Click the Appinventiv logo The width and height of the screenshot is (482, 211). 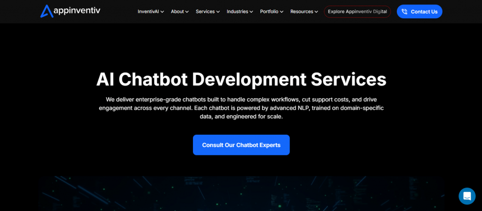70,11
